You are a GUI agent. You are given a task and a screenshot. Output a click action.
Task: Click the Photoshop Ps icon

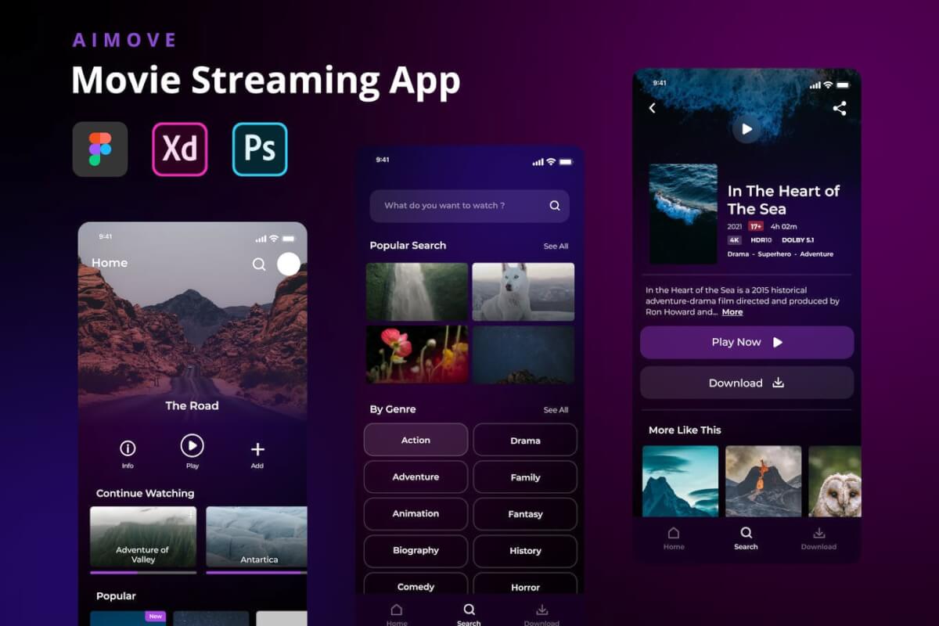[260, 149]
